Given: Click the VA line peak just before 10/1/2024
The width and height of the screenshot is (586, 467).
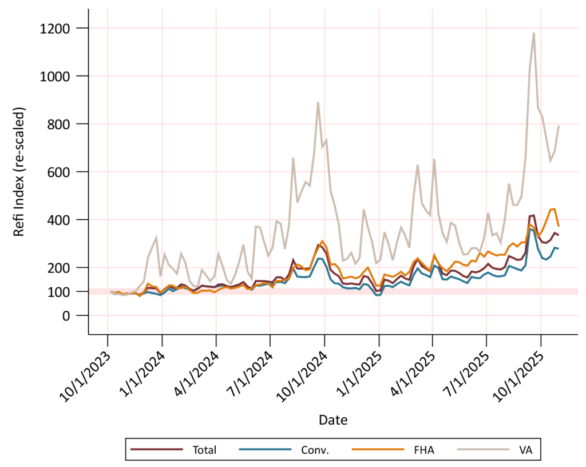Looking at the screenshot, I should (x=318, y=103).
